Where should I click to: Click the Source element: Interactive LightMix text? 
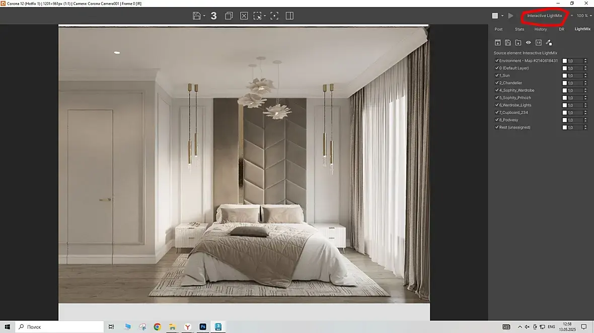[x=526, y=53]
